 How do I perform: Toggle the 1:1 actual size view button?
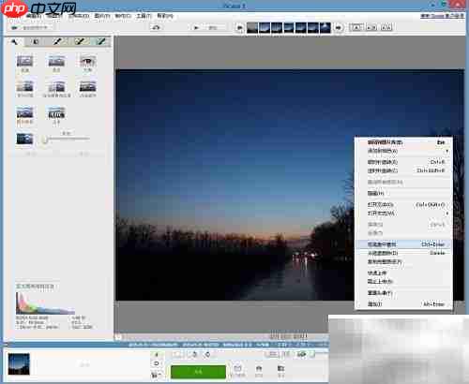(x=371, y=27)
